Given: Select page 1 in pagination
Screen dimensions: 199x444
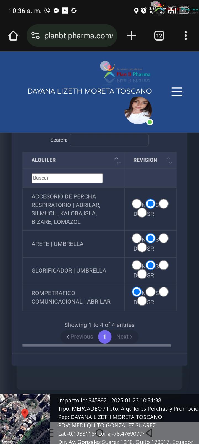Looking at the screenshot, I should pyautogui.click(x=105, y=337).
